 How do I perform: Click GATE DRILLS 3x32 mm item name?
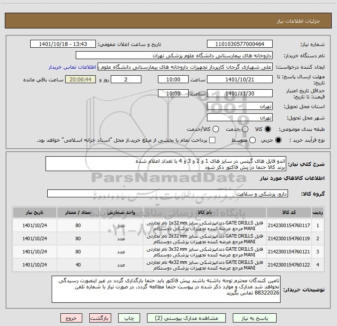click(x=205, y=252)
